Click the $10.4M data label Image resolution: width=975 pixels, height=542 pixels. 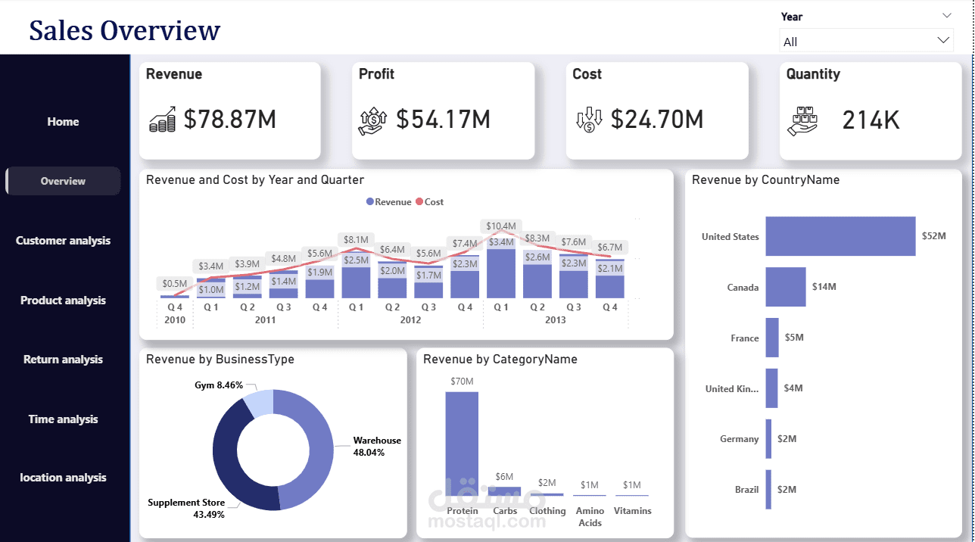tap(501, 226)
